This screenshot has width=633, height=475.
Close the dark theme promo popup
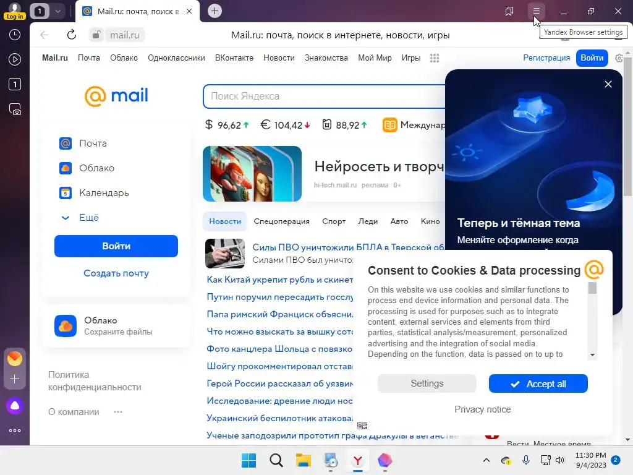tap(608, 84)
